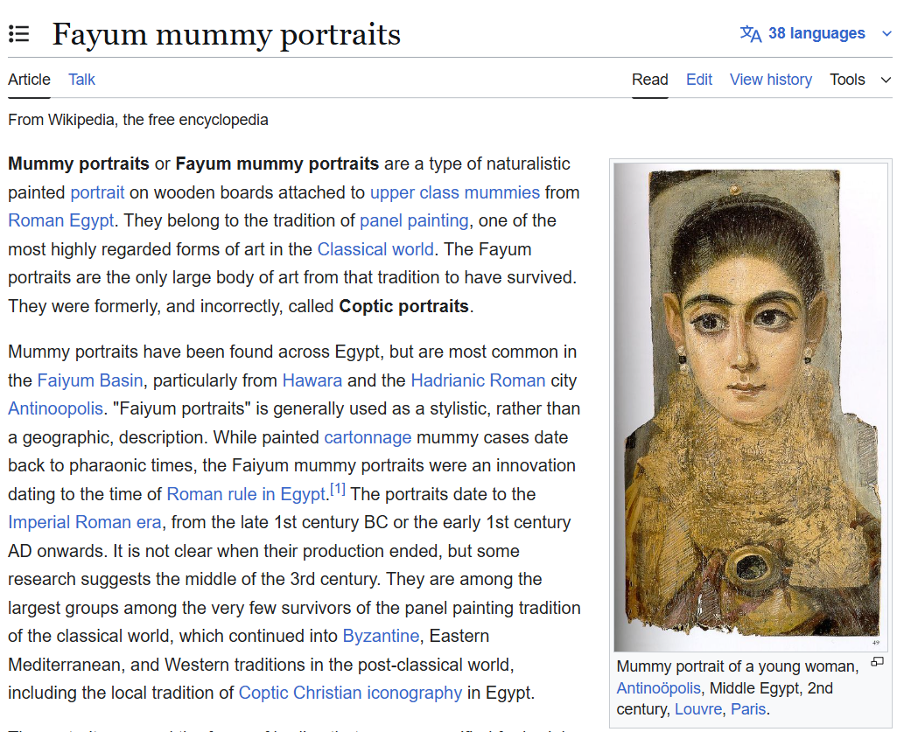This screenshot has width=897, height=732.
Task: Open View history tab
Action: 771,80
